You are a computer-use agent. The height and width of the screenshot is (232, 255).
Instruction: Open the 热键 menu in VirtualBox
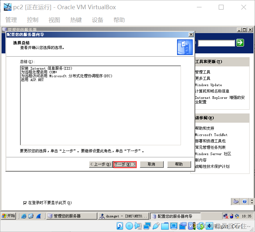(x=76, y=20)
